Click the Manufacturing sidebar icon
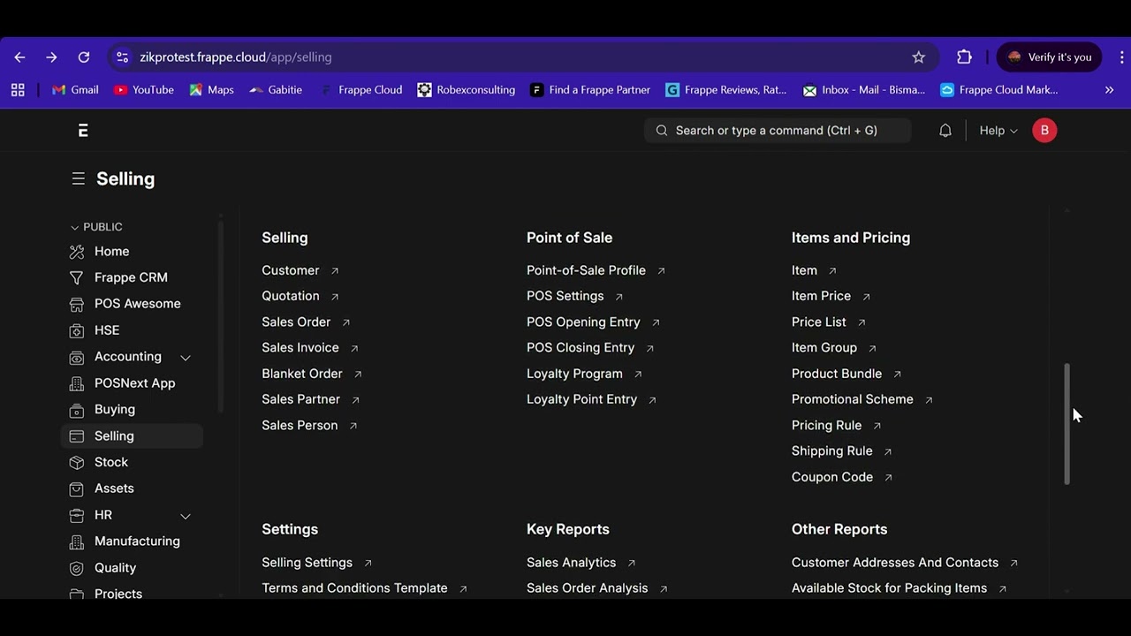 pos(77,541)
